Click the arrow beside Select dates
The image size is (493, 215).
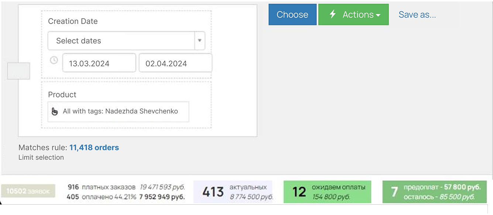click(x=200, y=41)
